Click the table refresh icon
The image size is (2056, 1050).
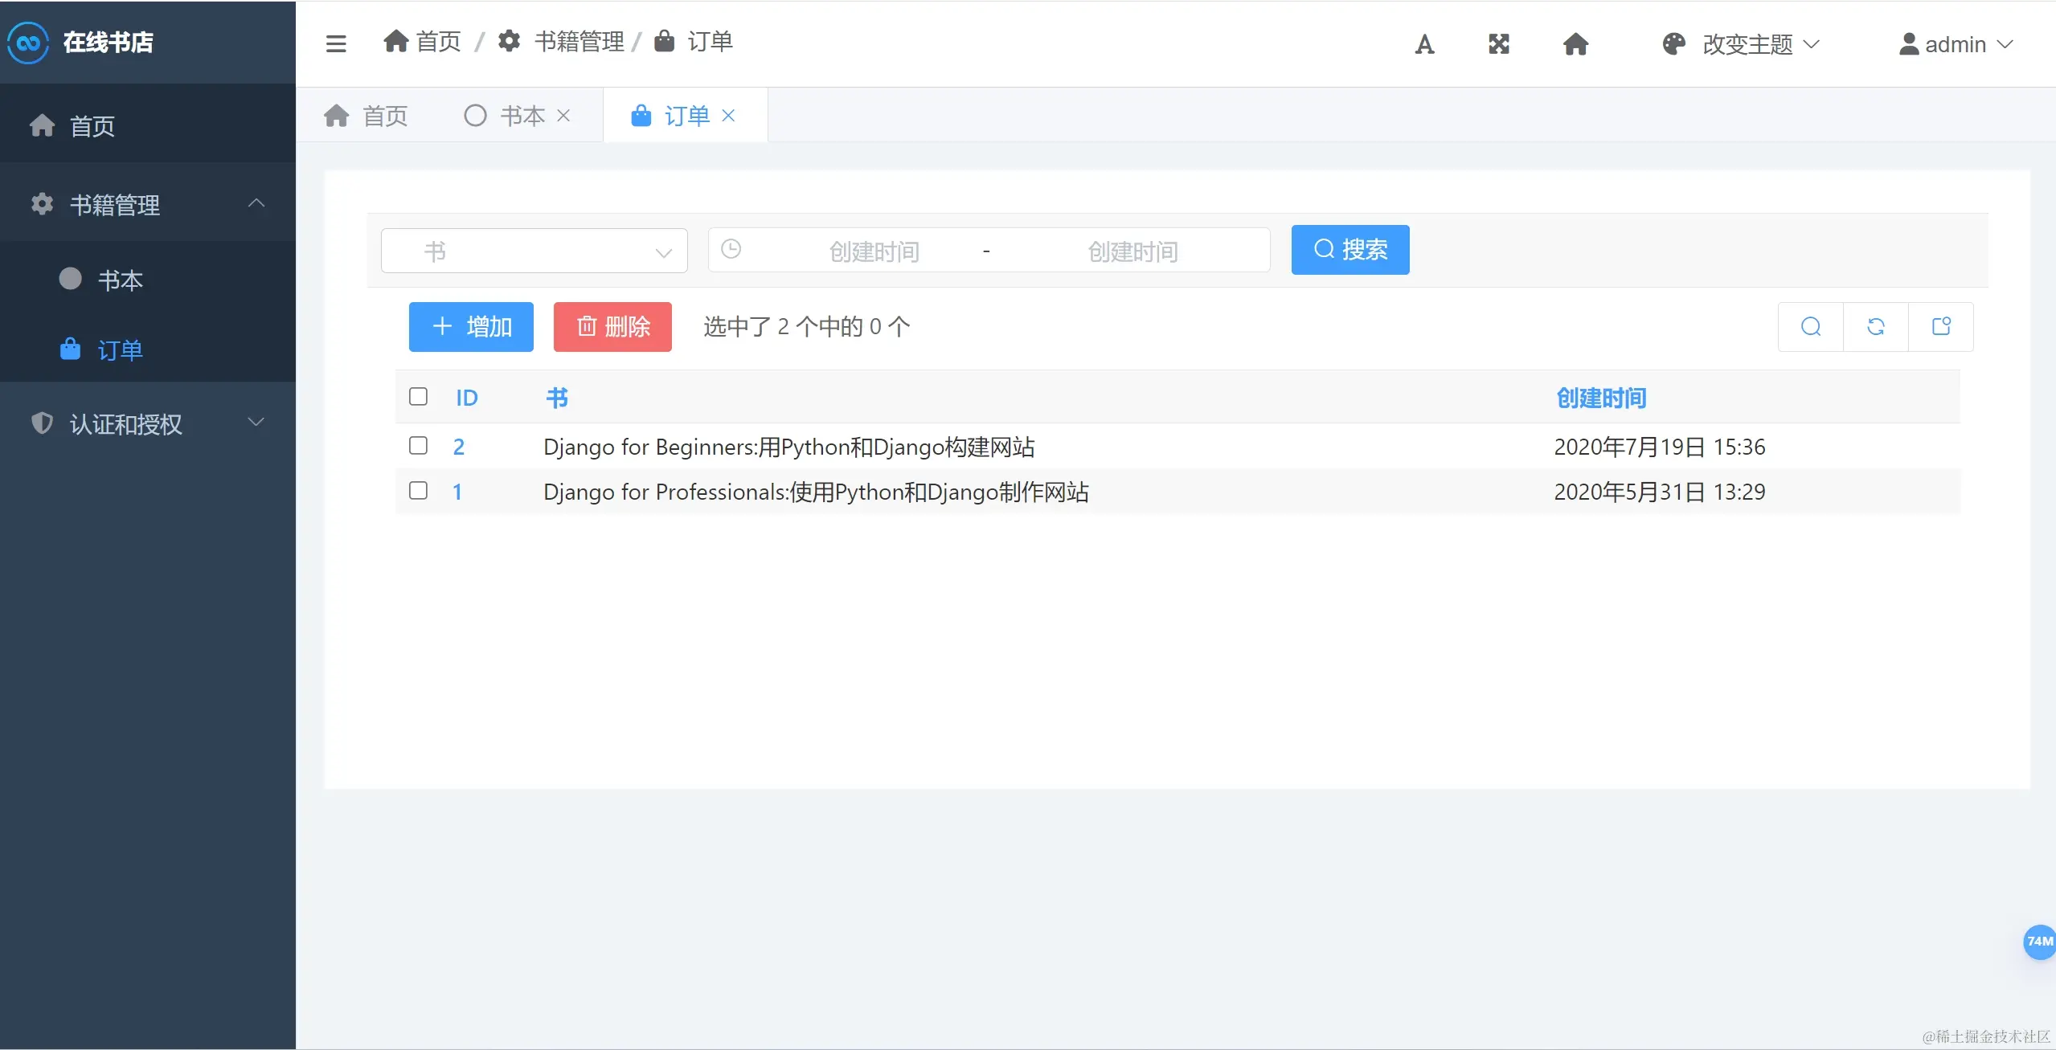1876,327
